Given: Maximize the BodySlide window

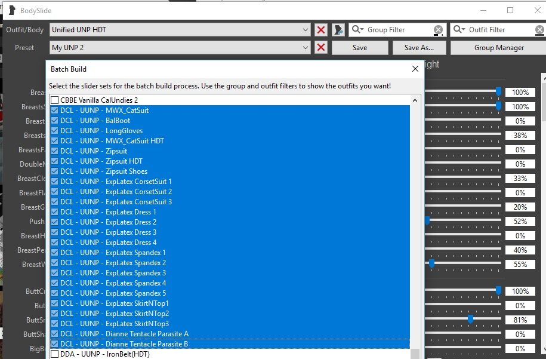Looking at the screenshot, I should click(x=510, y=10).
